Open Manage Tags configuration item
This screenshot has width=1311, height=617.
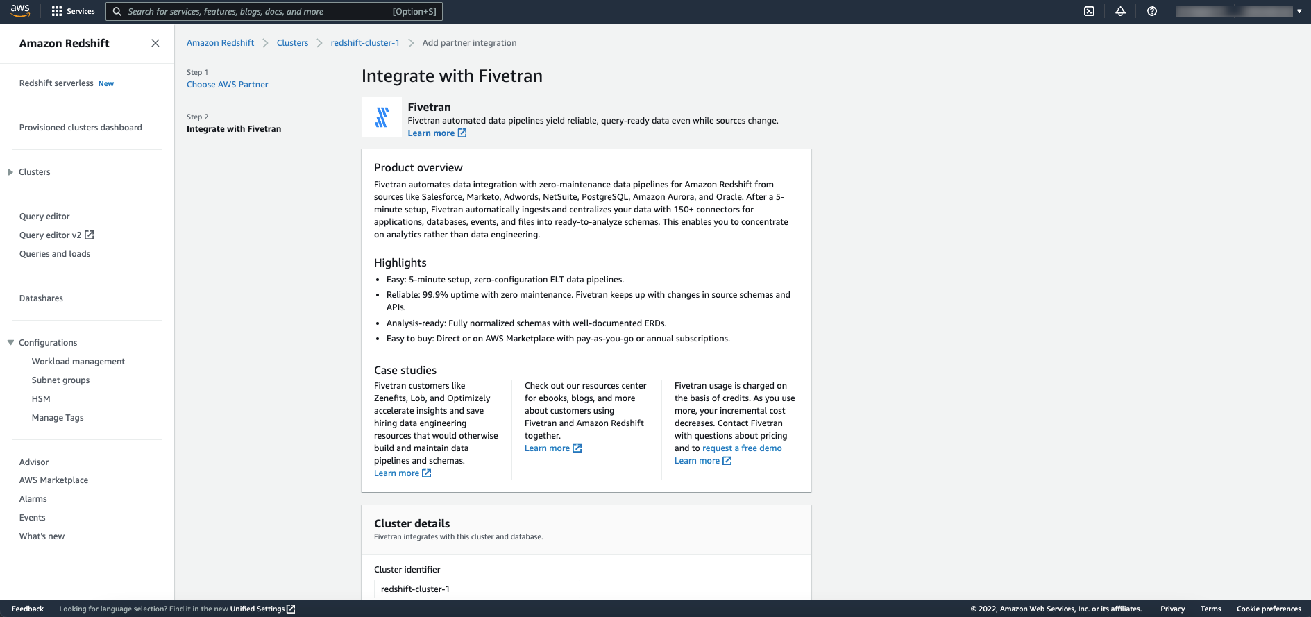click(58, 418)
